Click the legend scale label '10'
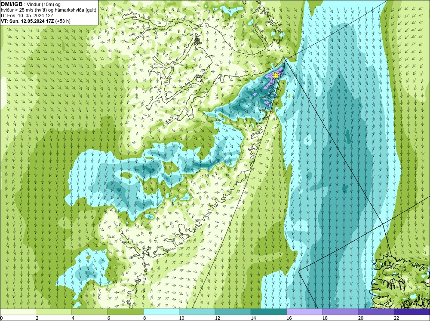The width and height of the screenshot is (430, 321). pyautogui.click(x=181, y=318)
